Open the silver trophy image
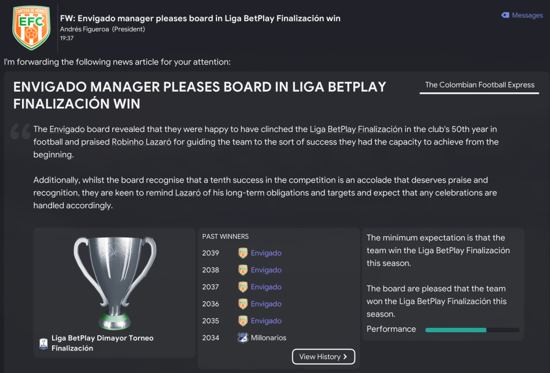The image size is (550, 373). (x=114, y=282)
